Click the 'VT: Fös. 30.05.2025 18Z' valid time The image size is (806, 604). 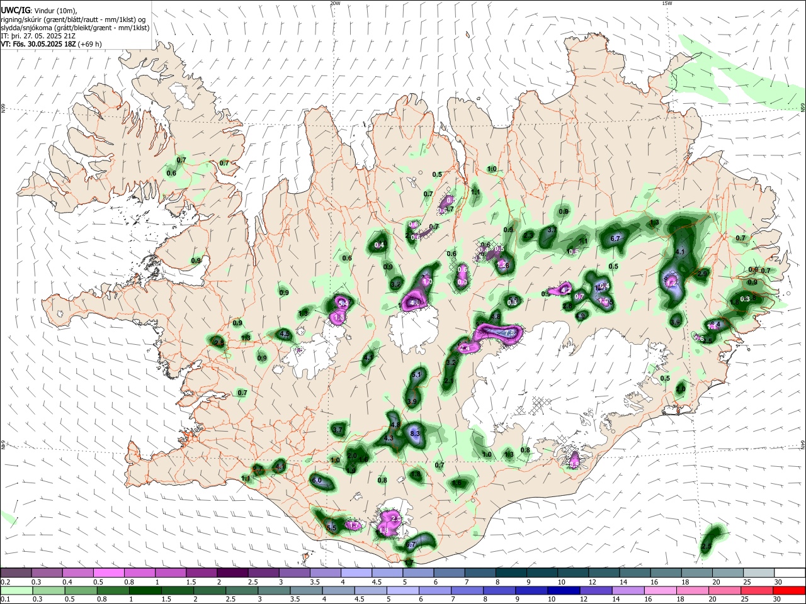tap(38, 44)
